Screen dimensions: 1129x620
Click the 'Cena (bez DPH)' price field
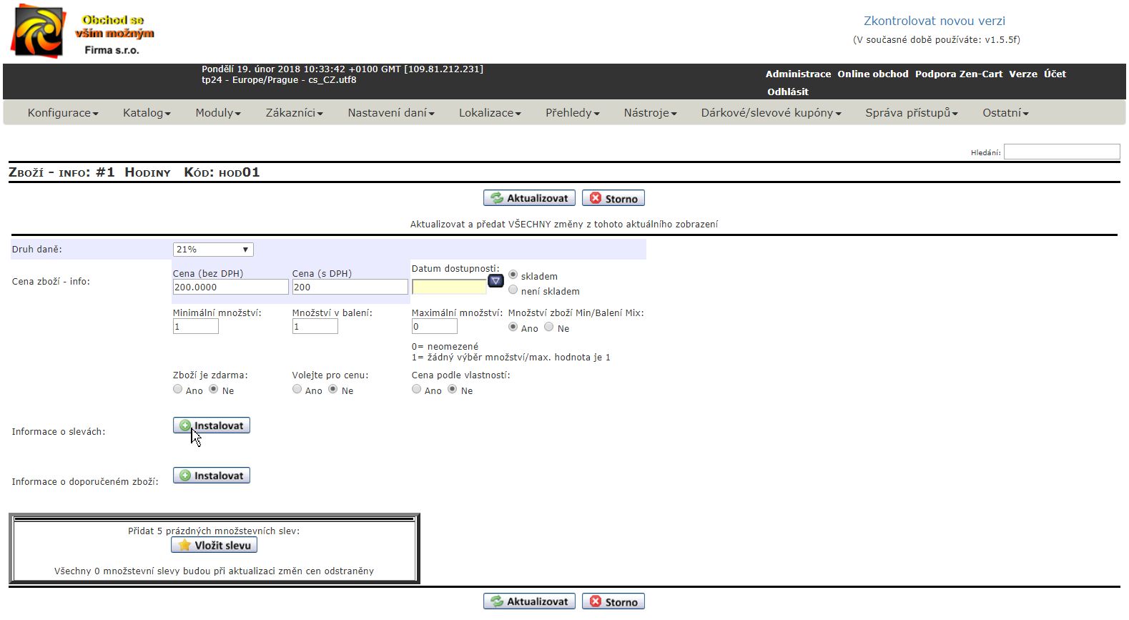(x=230, y=287)
